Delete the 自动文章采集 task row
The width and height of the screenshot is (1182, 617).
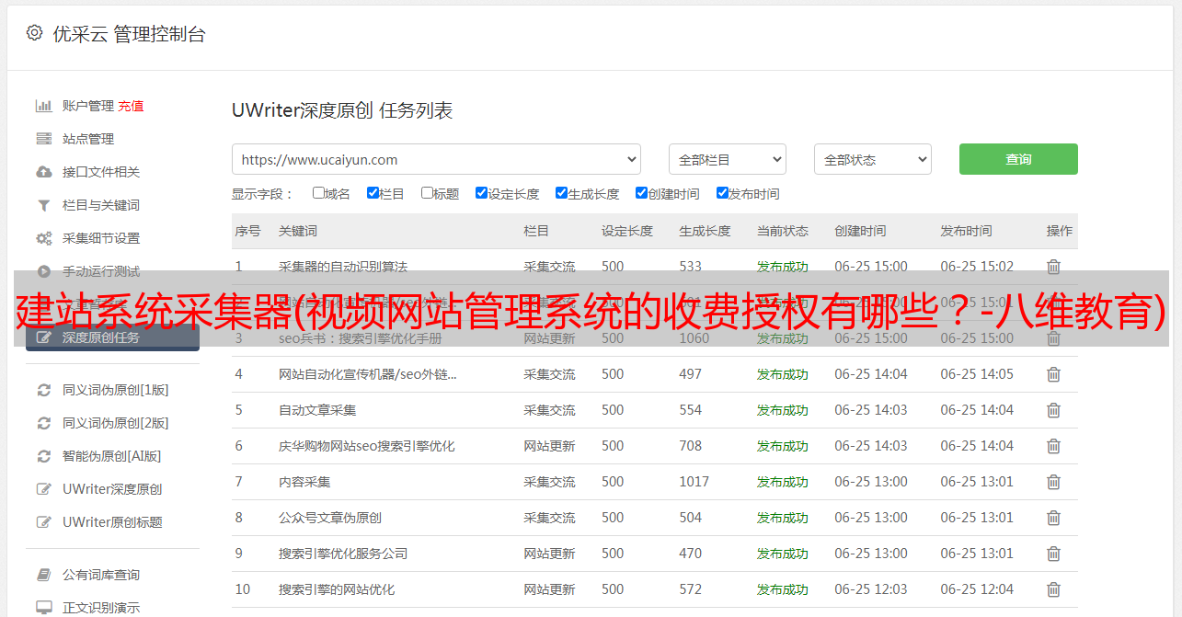[x=1054, y=410]
